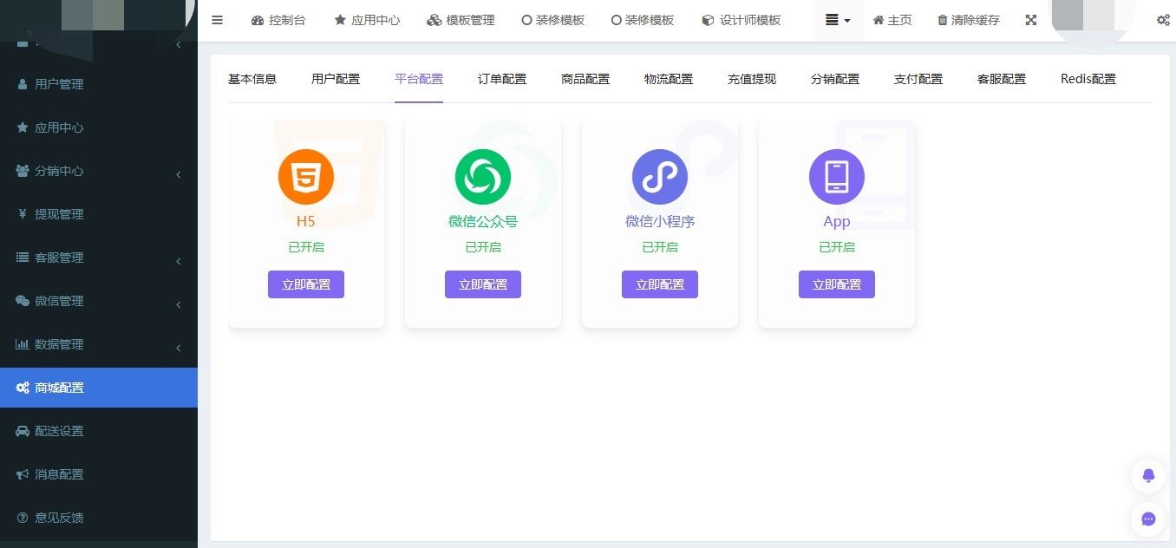Open settings gears icon at top right
1176x548 pixels.
pyautogui.click(x=1163, y=20)
